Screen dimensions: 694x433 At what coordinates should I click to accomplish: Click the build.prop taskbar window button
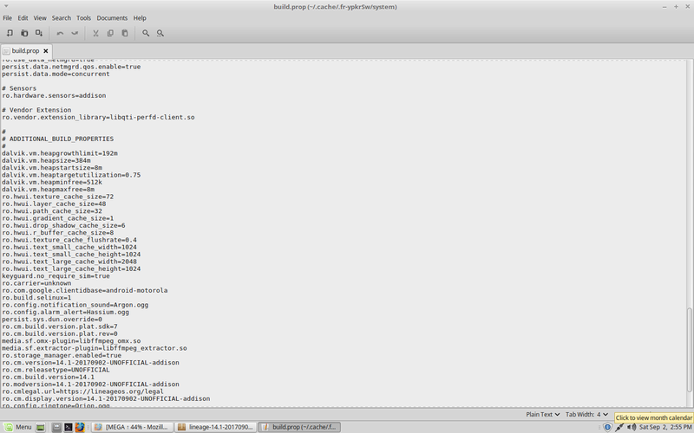299,427
